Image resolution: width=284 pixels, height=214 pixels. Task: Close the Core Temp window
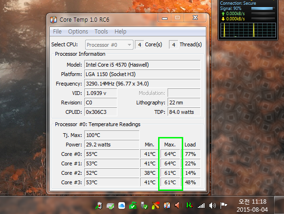tap(195, 17)
